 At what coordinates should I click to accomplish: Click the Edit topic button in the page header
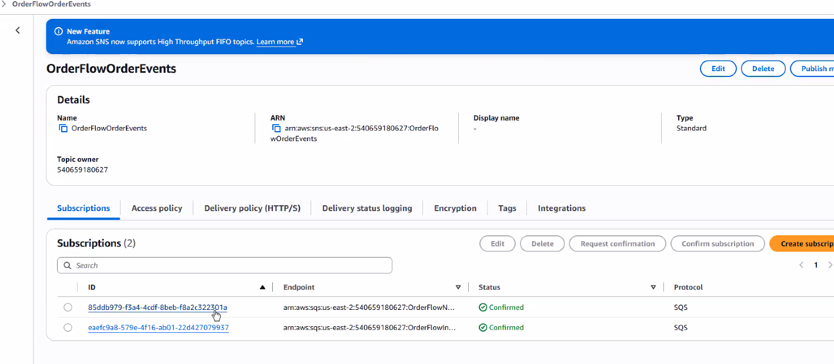coord(718,69)
